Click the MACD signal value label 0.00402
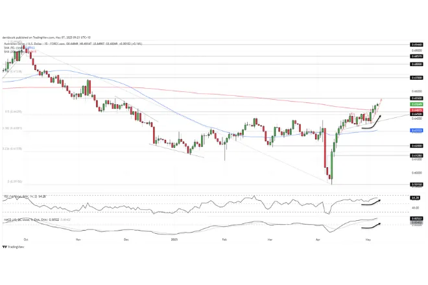This screenshot has width=428, height=285. [416, 223]
